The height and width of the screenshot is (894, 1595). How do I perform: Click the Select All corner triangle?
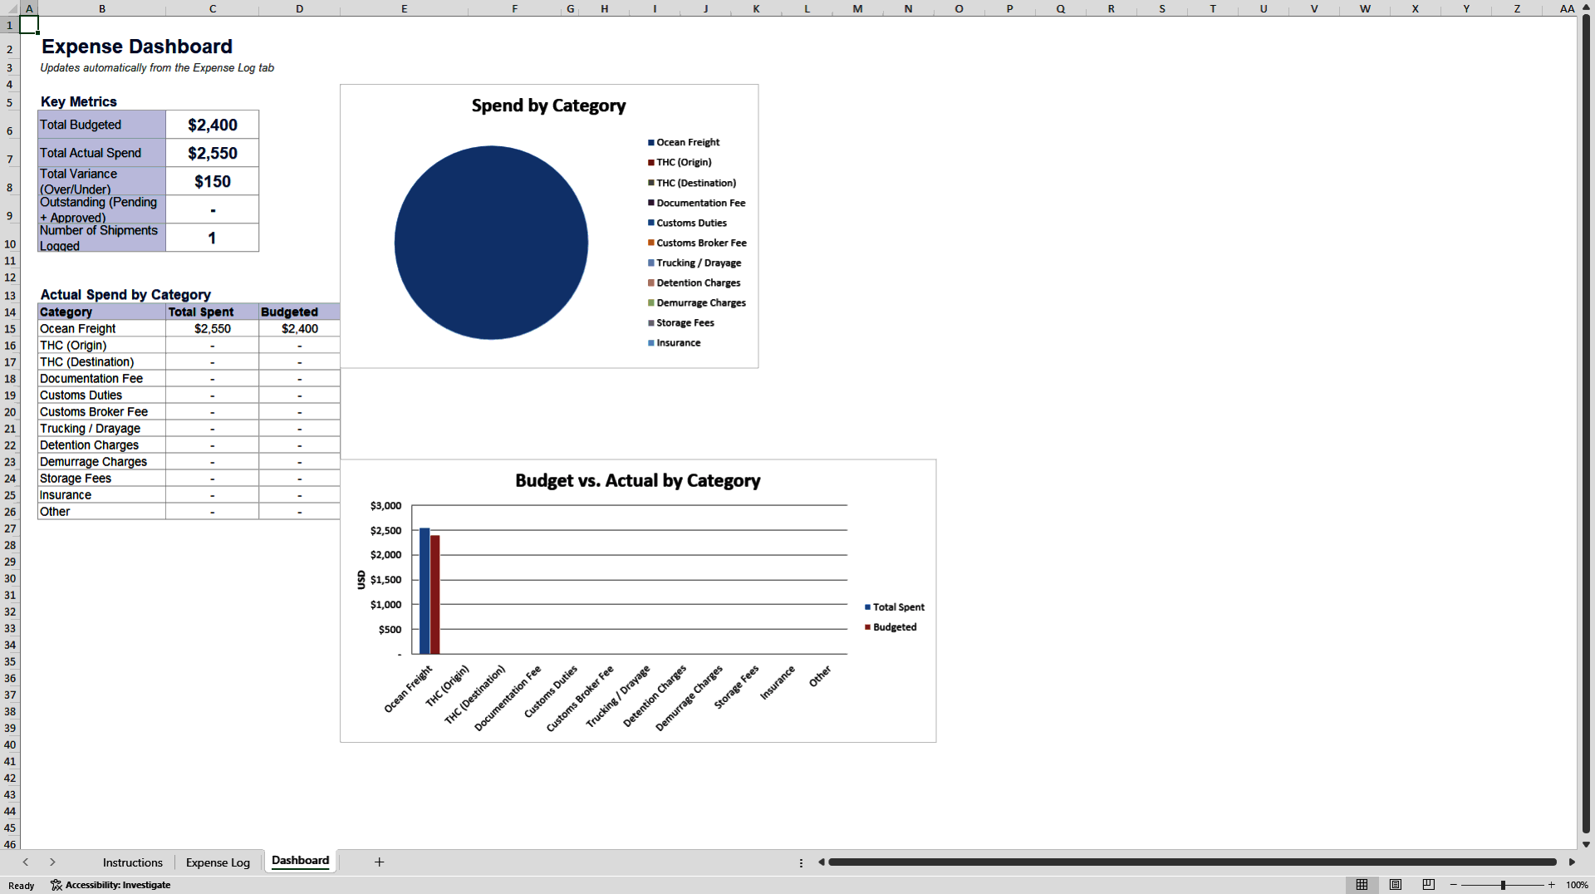tap(10, 8)
